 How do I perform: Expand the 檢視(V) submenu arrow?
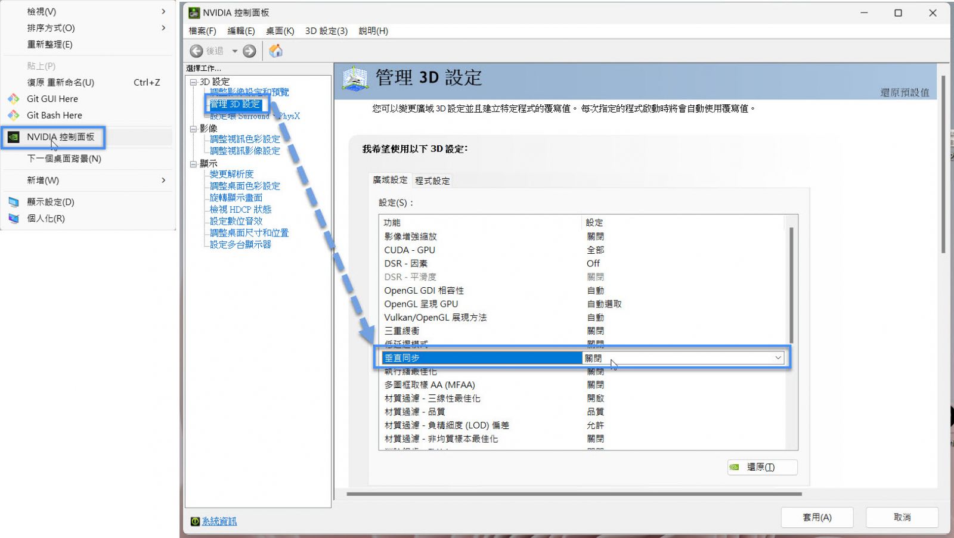pyautogui.click(x=163, y=11)
